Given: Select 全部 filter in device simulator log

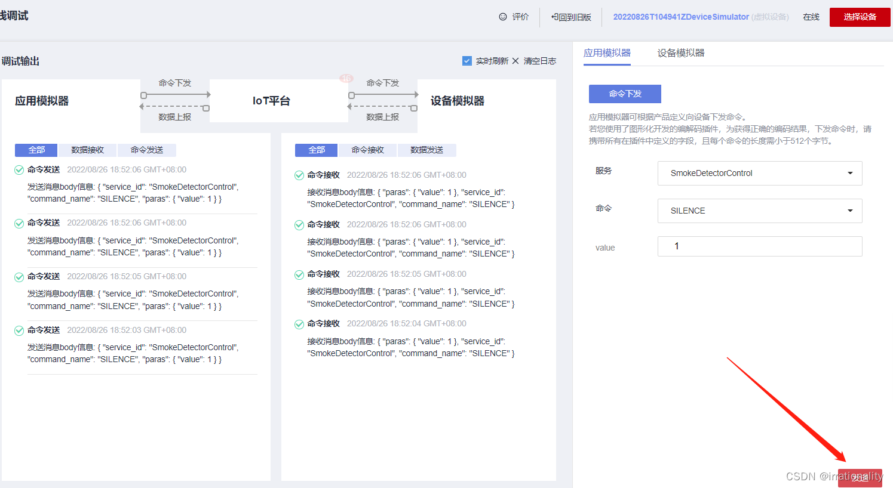Looking at the screenshot, I should coord(317,150).
